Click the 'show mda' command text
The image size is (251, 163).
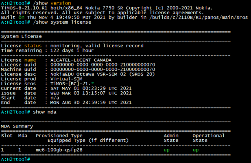point(46,112)
